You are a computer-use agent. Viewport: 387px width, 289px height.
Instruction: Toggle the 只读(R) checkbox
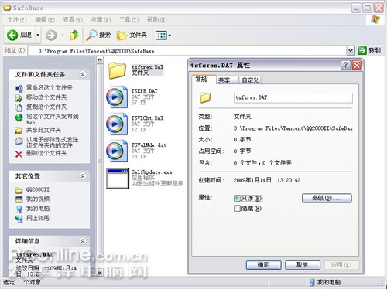237,198
